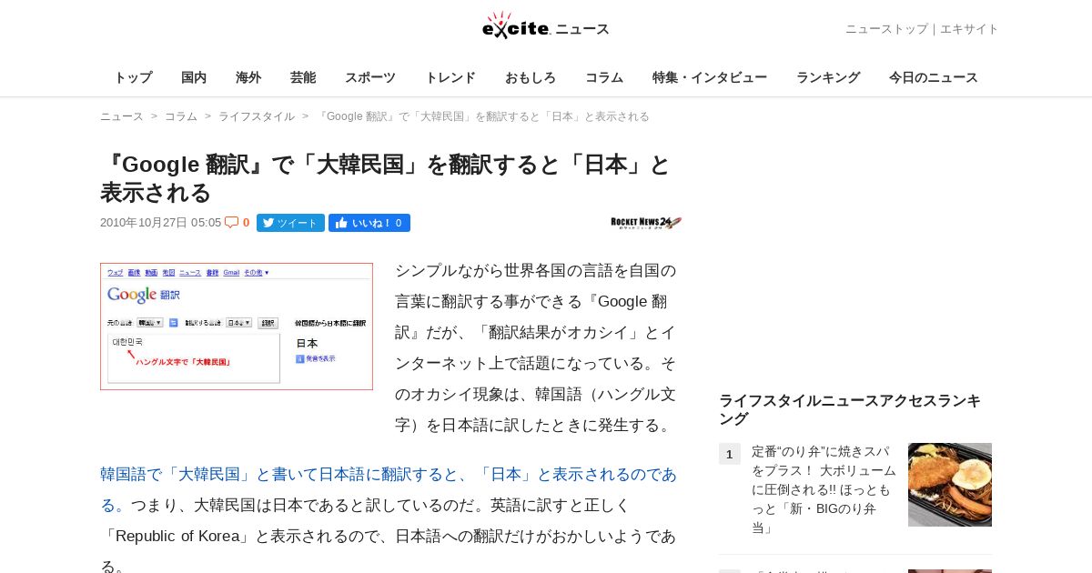The height and width of the screenshot is (573, 1092).
Task: Share via the Twitter ツイート button
Action: coord(290,223)
